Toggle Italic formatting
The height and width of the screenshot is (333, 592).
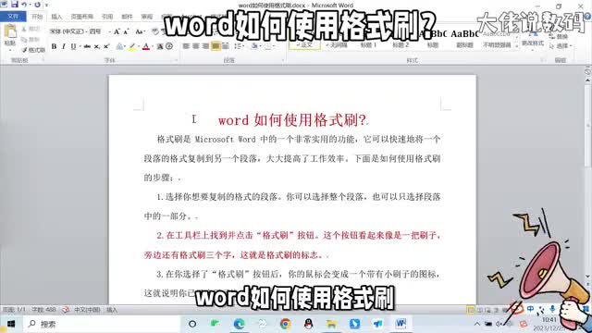[x=64, y=46]
